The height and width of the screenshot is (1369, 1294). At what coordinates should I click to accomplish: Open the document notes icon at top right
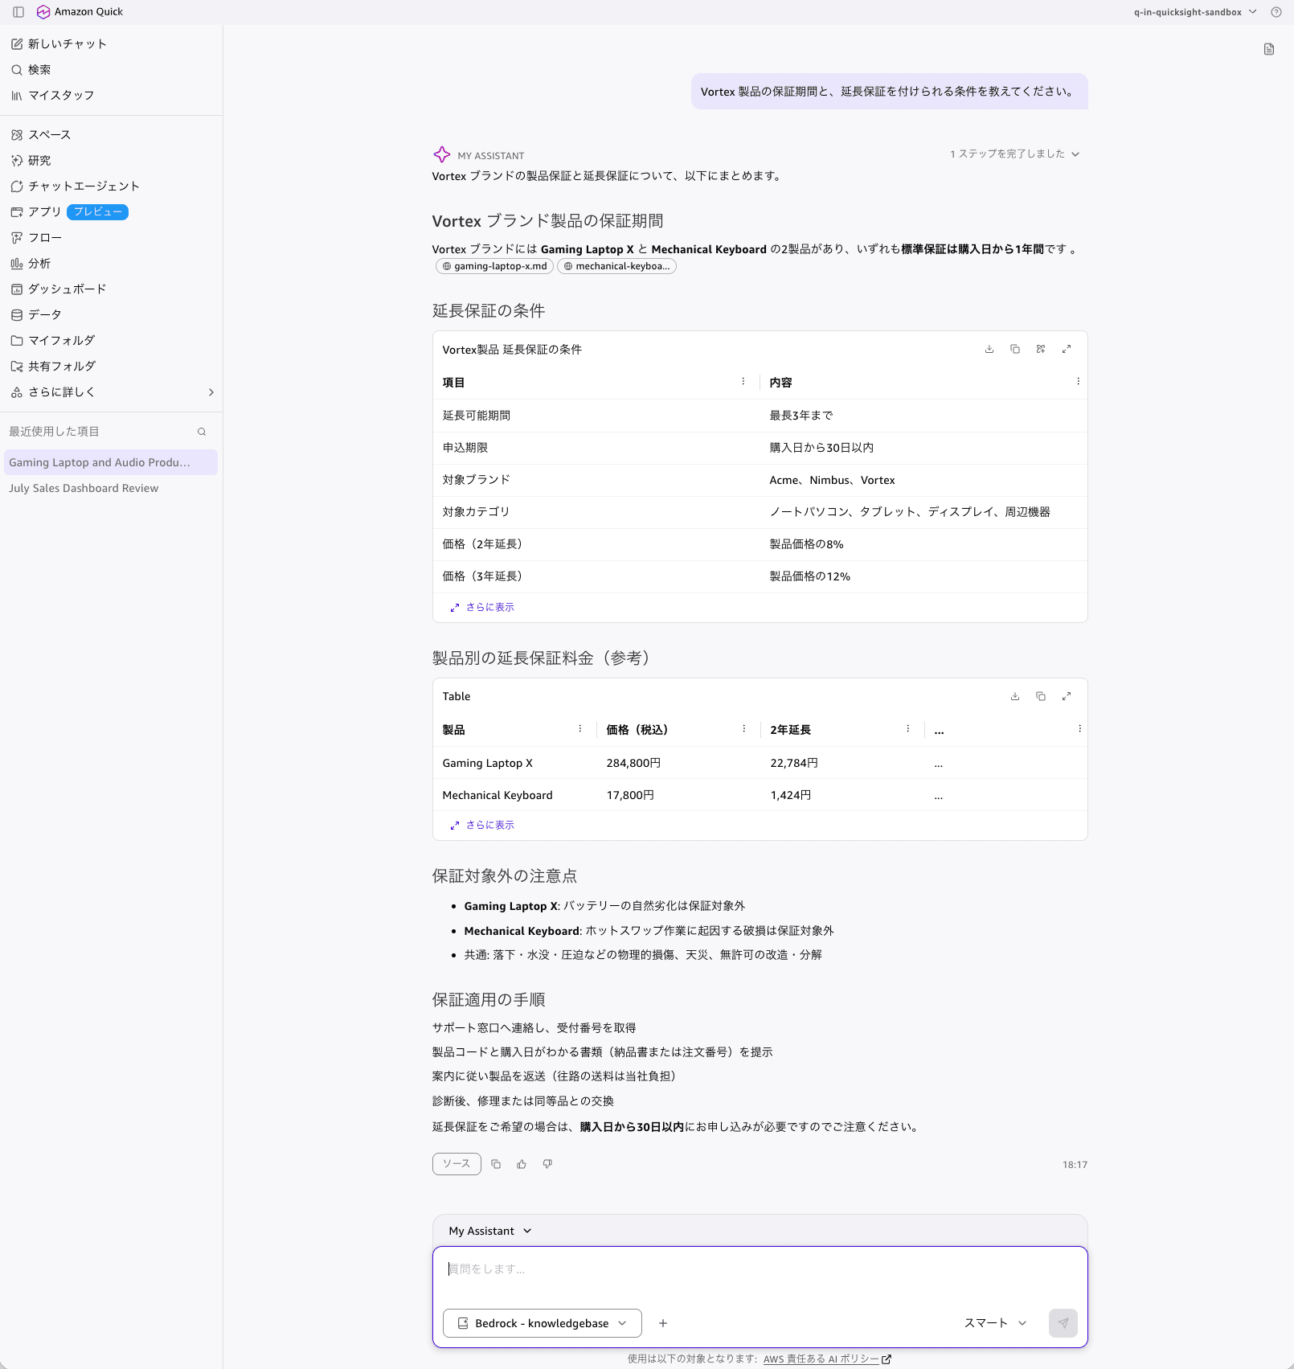(x=1269, y=49)
